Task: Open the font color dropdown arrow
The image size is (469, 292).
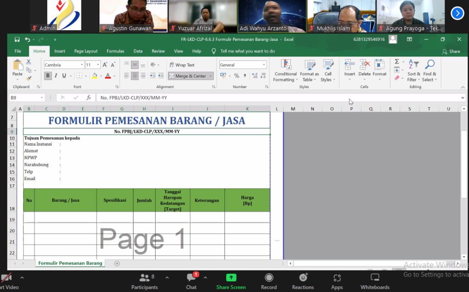Action: coord(114,76)
